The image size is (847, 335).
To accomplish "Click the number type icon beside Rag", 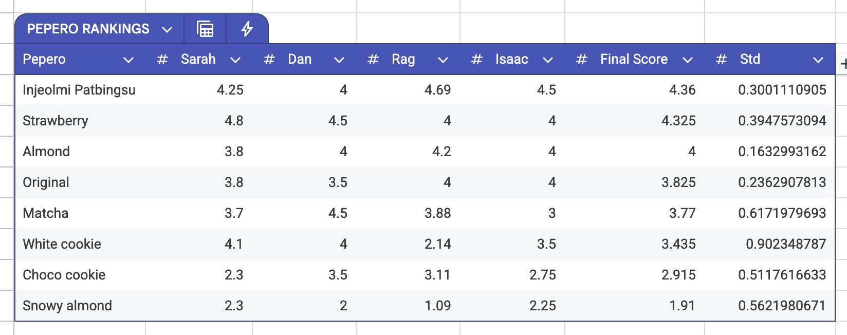I will pyautogui.click(x=373, y=60).
